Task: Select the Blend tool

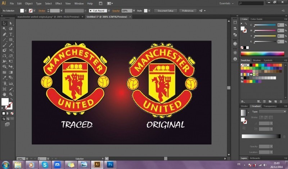Action: pos(11,78)
